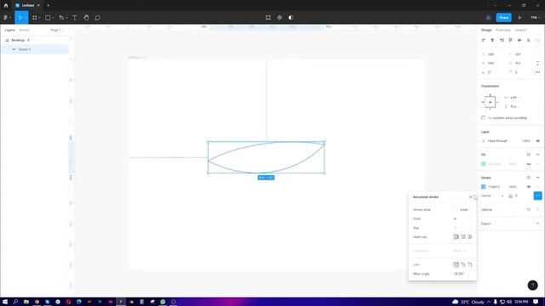Open the Move tool options arrow
This screenshot has width=545, height=306.
[x=26, y=18]
